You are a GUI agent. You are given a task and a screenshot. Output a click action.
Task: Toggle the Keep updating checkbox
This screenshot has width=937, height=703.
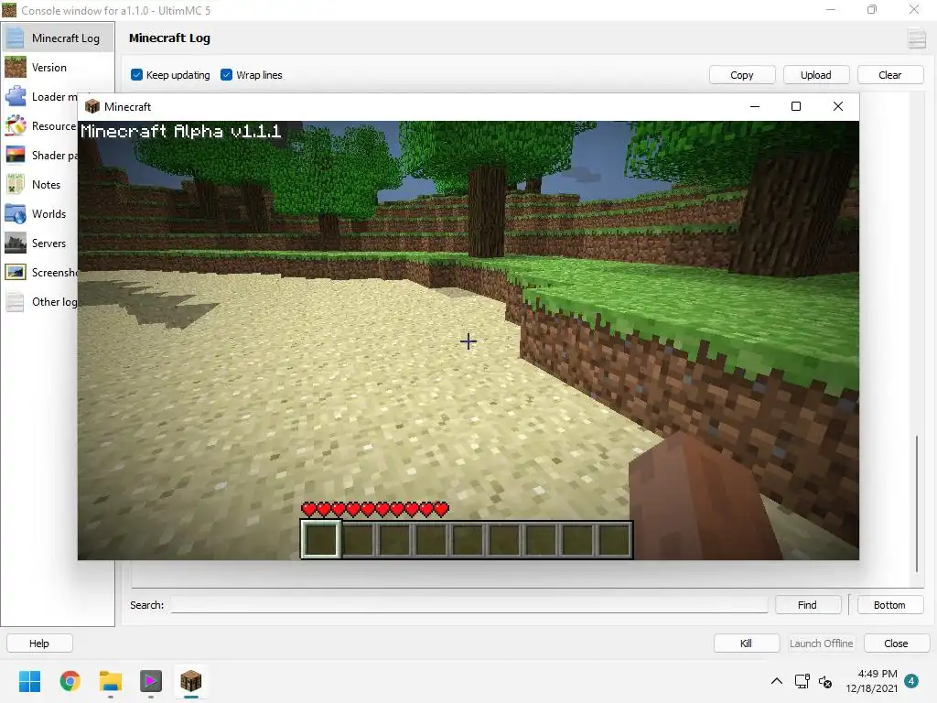[137, 75]
